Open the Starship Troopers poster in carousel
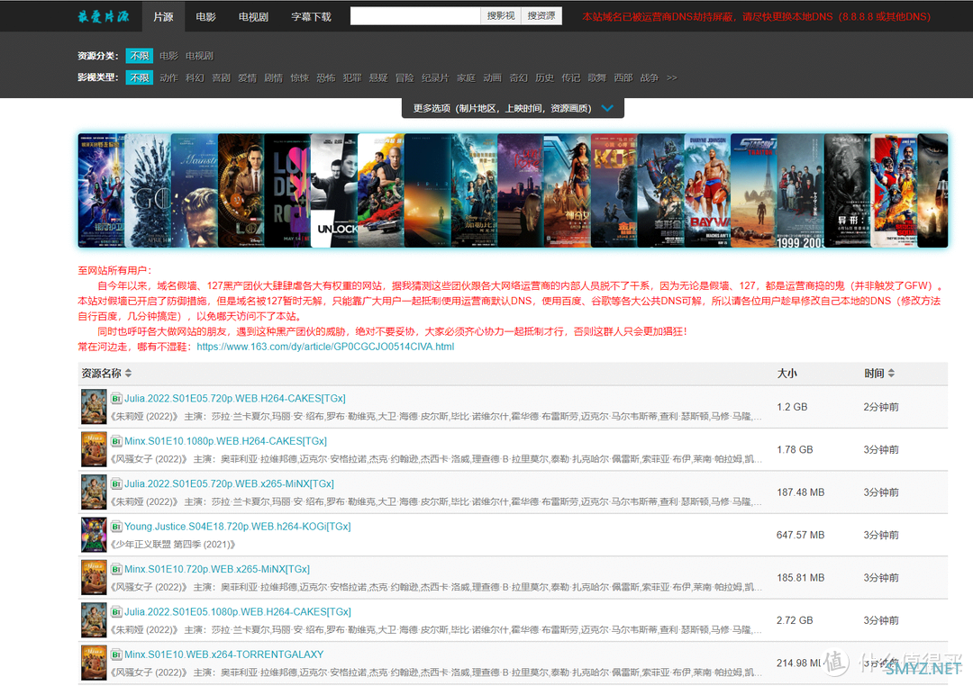973x686 pixels. tap(754, 191)
